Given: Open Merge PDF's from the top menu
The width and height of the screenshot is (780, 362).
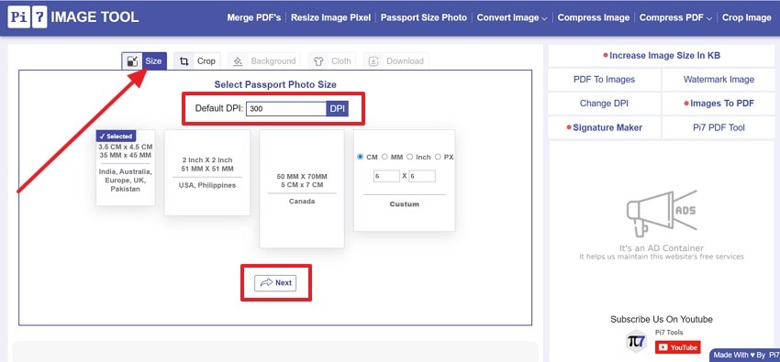Looking at the screenshot, I should pos(253,17).
